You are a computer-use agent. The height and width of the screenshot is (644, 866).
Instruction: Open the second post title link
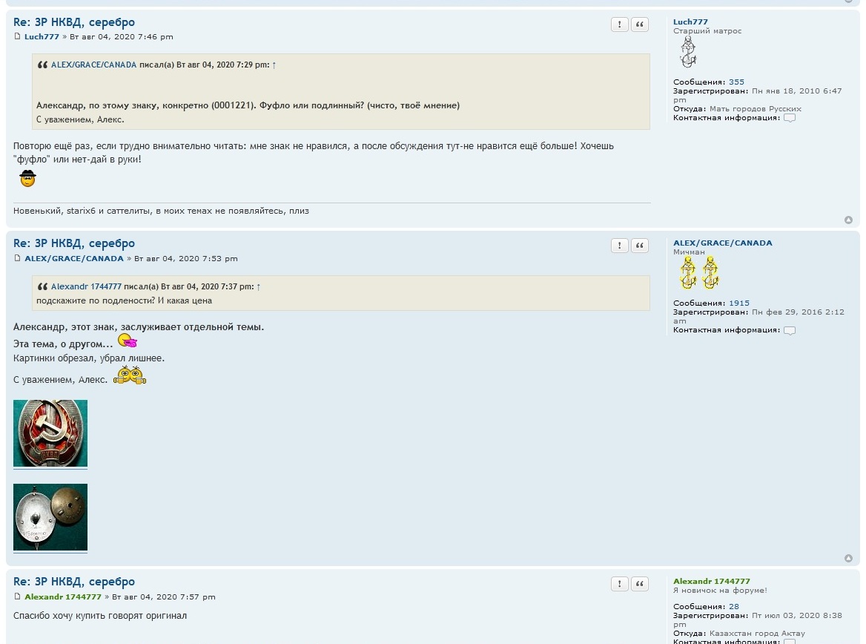click(74, 243)
